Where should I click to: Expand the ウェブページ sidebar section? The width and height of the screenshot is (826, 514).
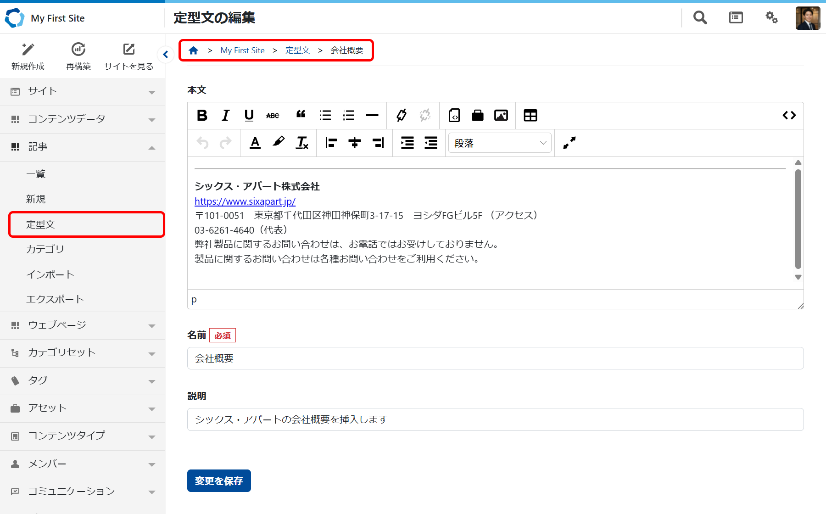point(83,325)
